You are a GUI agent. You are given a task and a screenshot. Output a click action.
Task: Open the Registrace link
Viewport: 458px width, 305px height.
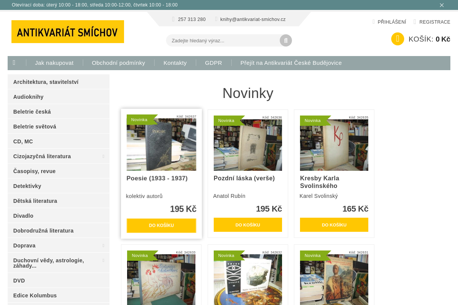[435, 22]
